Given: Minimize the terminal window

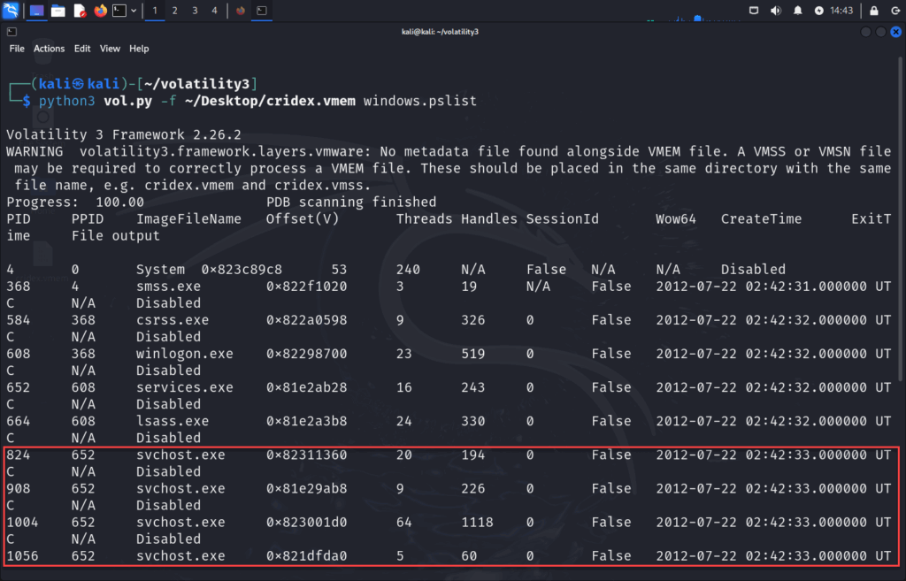Looking at the screenshot, I should [x=865, y=32].
